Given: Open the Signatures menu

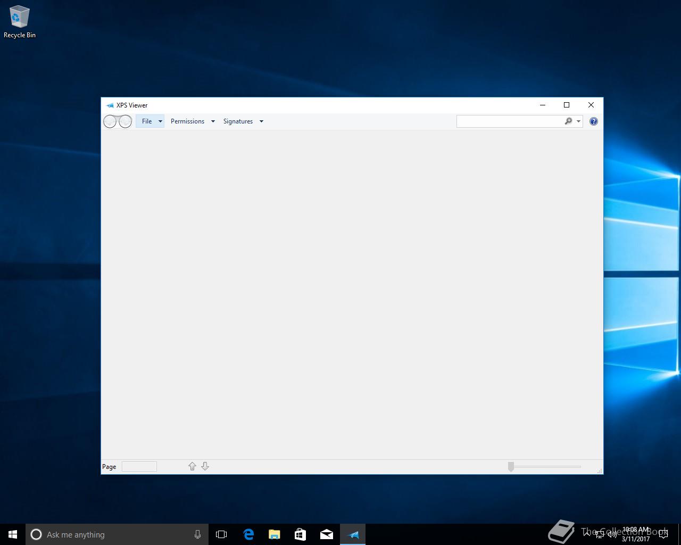Looking at the screenshot, I should 238,121.
